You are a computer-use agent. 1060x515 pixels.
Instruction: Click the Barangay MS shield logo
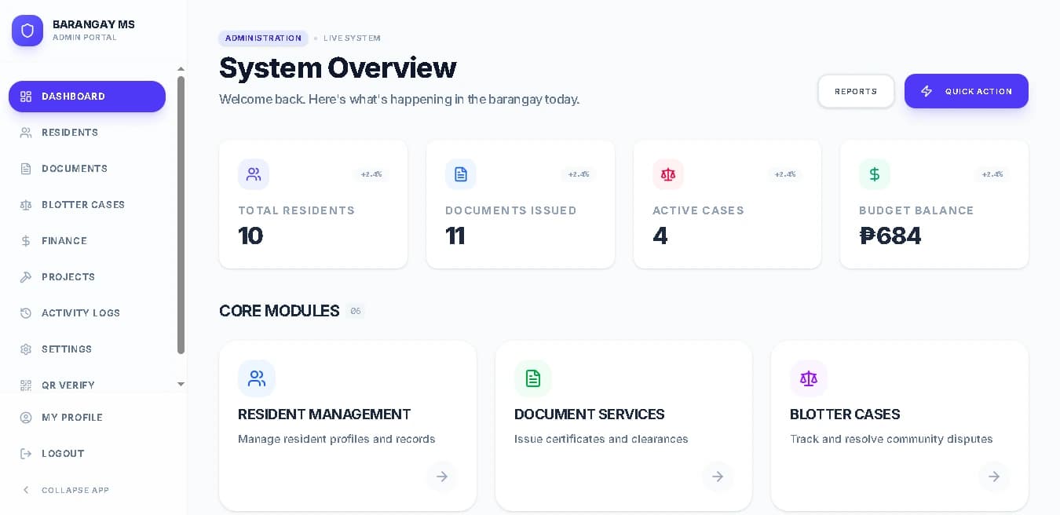(27, 31)
